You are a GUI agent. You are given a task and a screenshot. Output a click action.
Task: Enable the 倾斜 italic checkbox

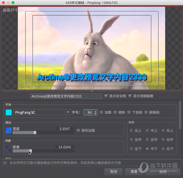tap(115, 112)
